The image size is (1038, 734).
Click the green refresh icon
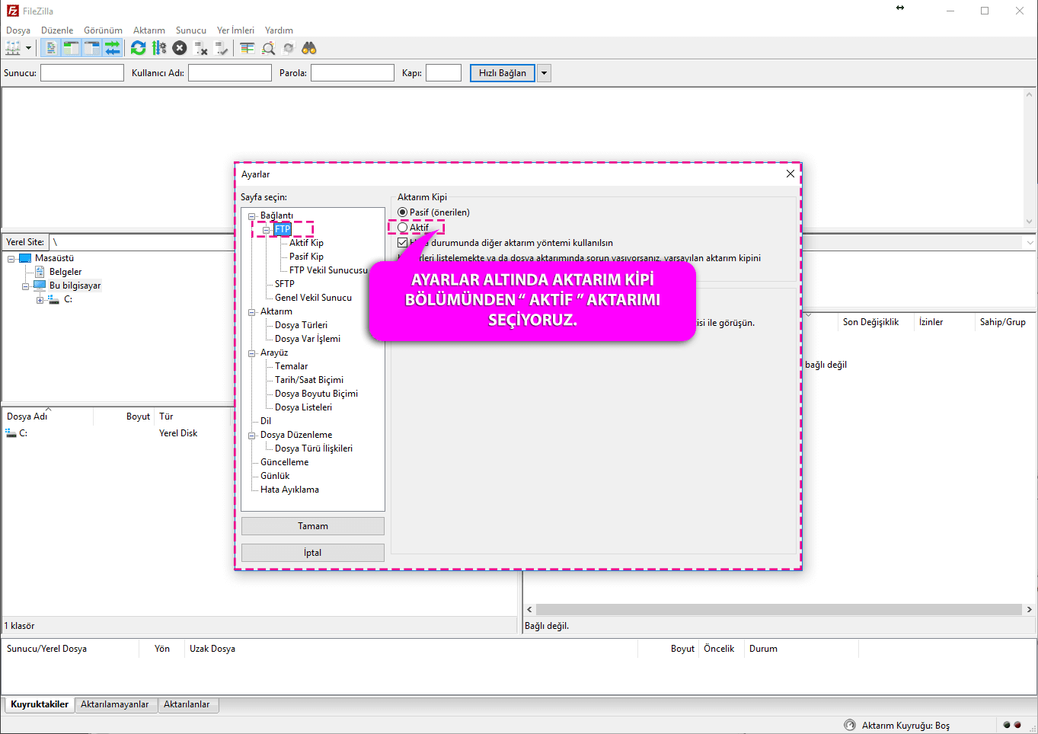pos(138,48)
